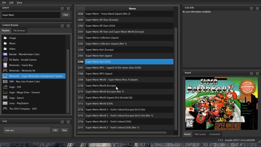Click the Super Mario search field

click(31, 15)
